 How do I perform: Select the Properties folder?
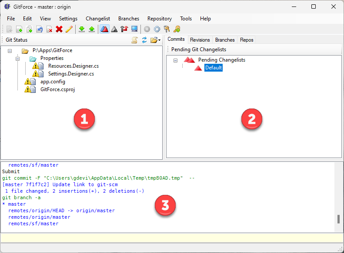click(52, 58)
